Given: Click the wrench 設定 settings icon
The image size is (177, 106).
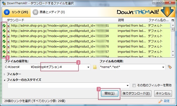Looking at the screenshot, I should coord(160,101).
